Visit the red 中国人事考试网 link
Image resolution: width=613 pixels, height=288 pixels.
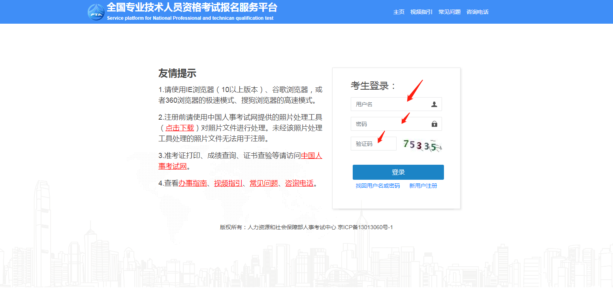tap(311, 156)
